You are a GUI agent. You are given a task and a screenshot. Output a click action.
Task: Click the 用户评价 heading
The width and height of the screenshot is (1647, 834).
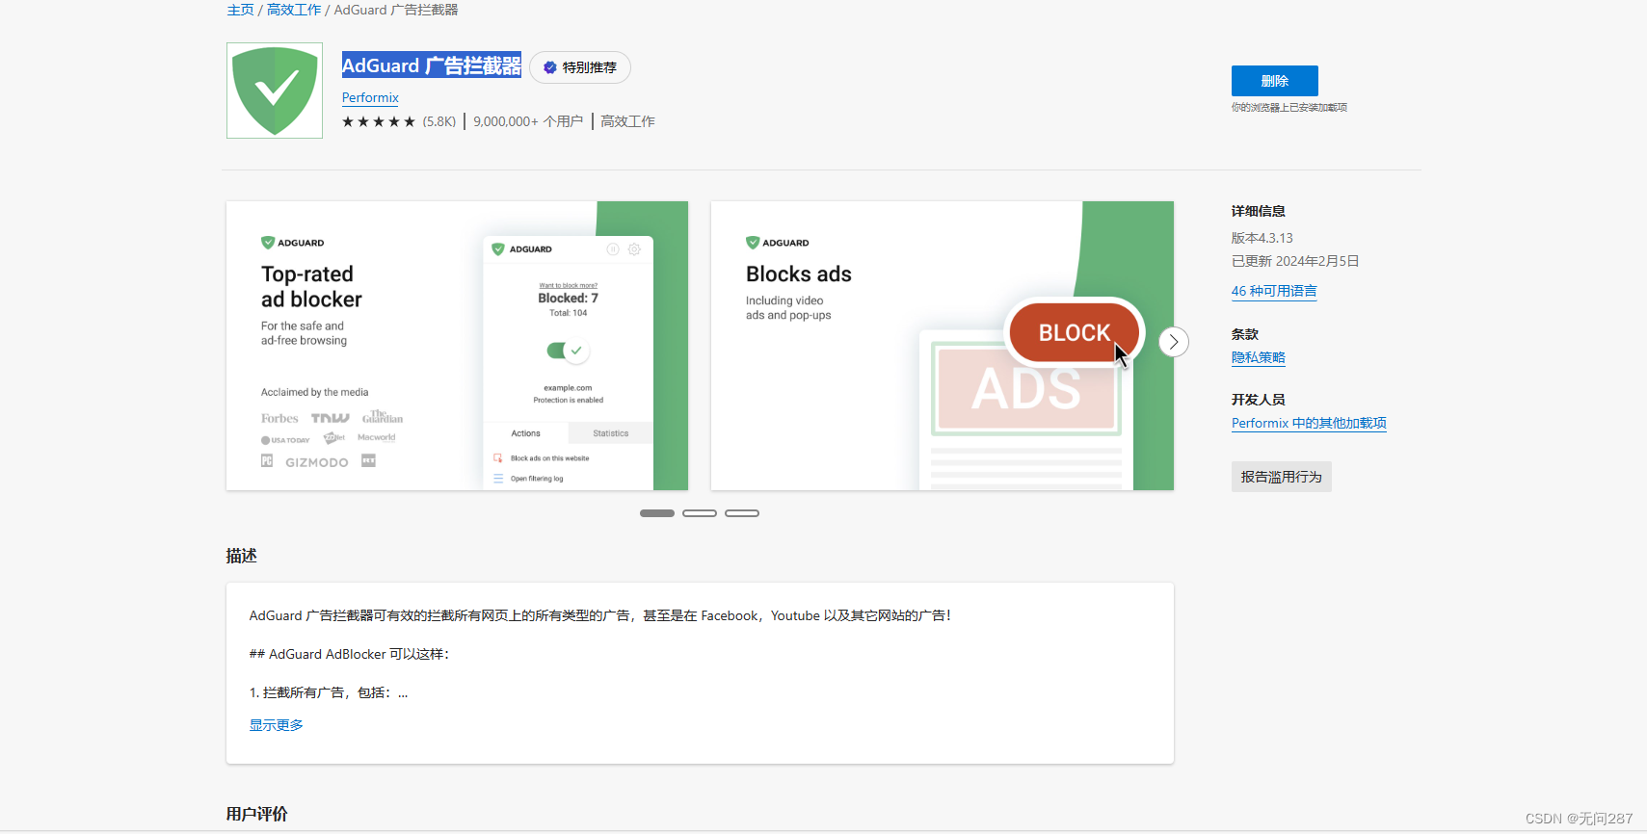[x=256, y=814]
